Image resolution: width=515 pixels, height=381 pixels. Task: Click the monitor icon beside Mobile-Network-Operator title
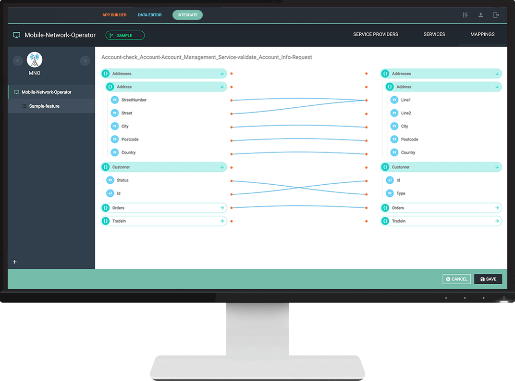[x=16, y=35]
